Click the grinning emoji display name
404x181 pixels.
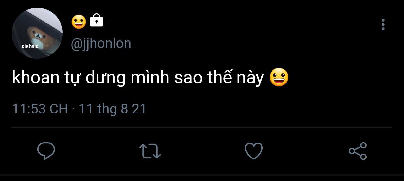coord(79,22)
